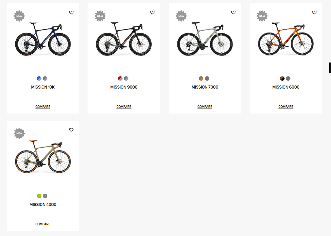Click the NEW badge on Mission 4000
Image resolution: width=331 pixels, height=236 pixels.
[x=19, y=133]
